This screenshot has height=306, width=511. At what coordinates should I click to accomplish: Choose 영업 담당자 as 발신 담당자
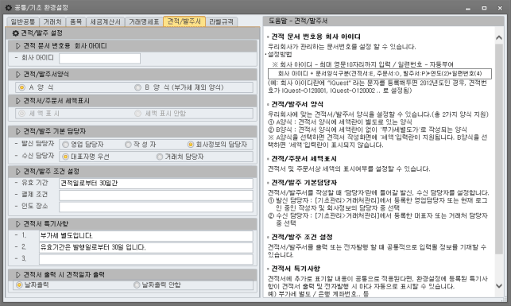coord(65,145)
